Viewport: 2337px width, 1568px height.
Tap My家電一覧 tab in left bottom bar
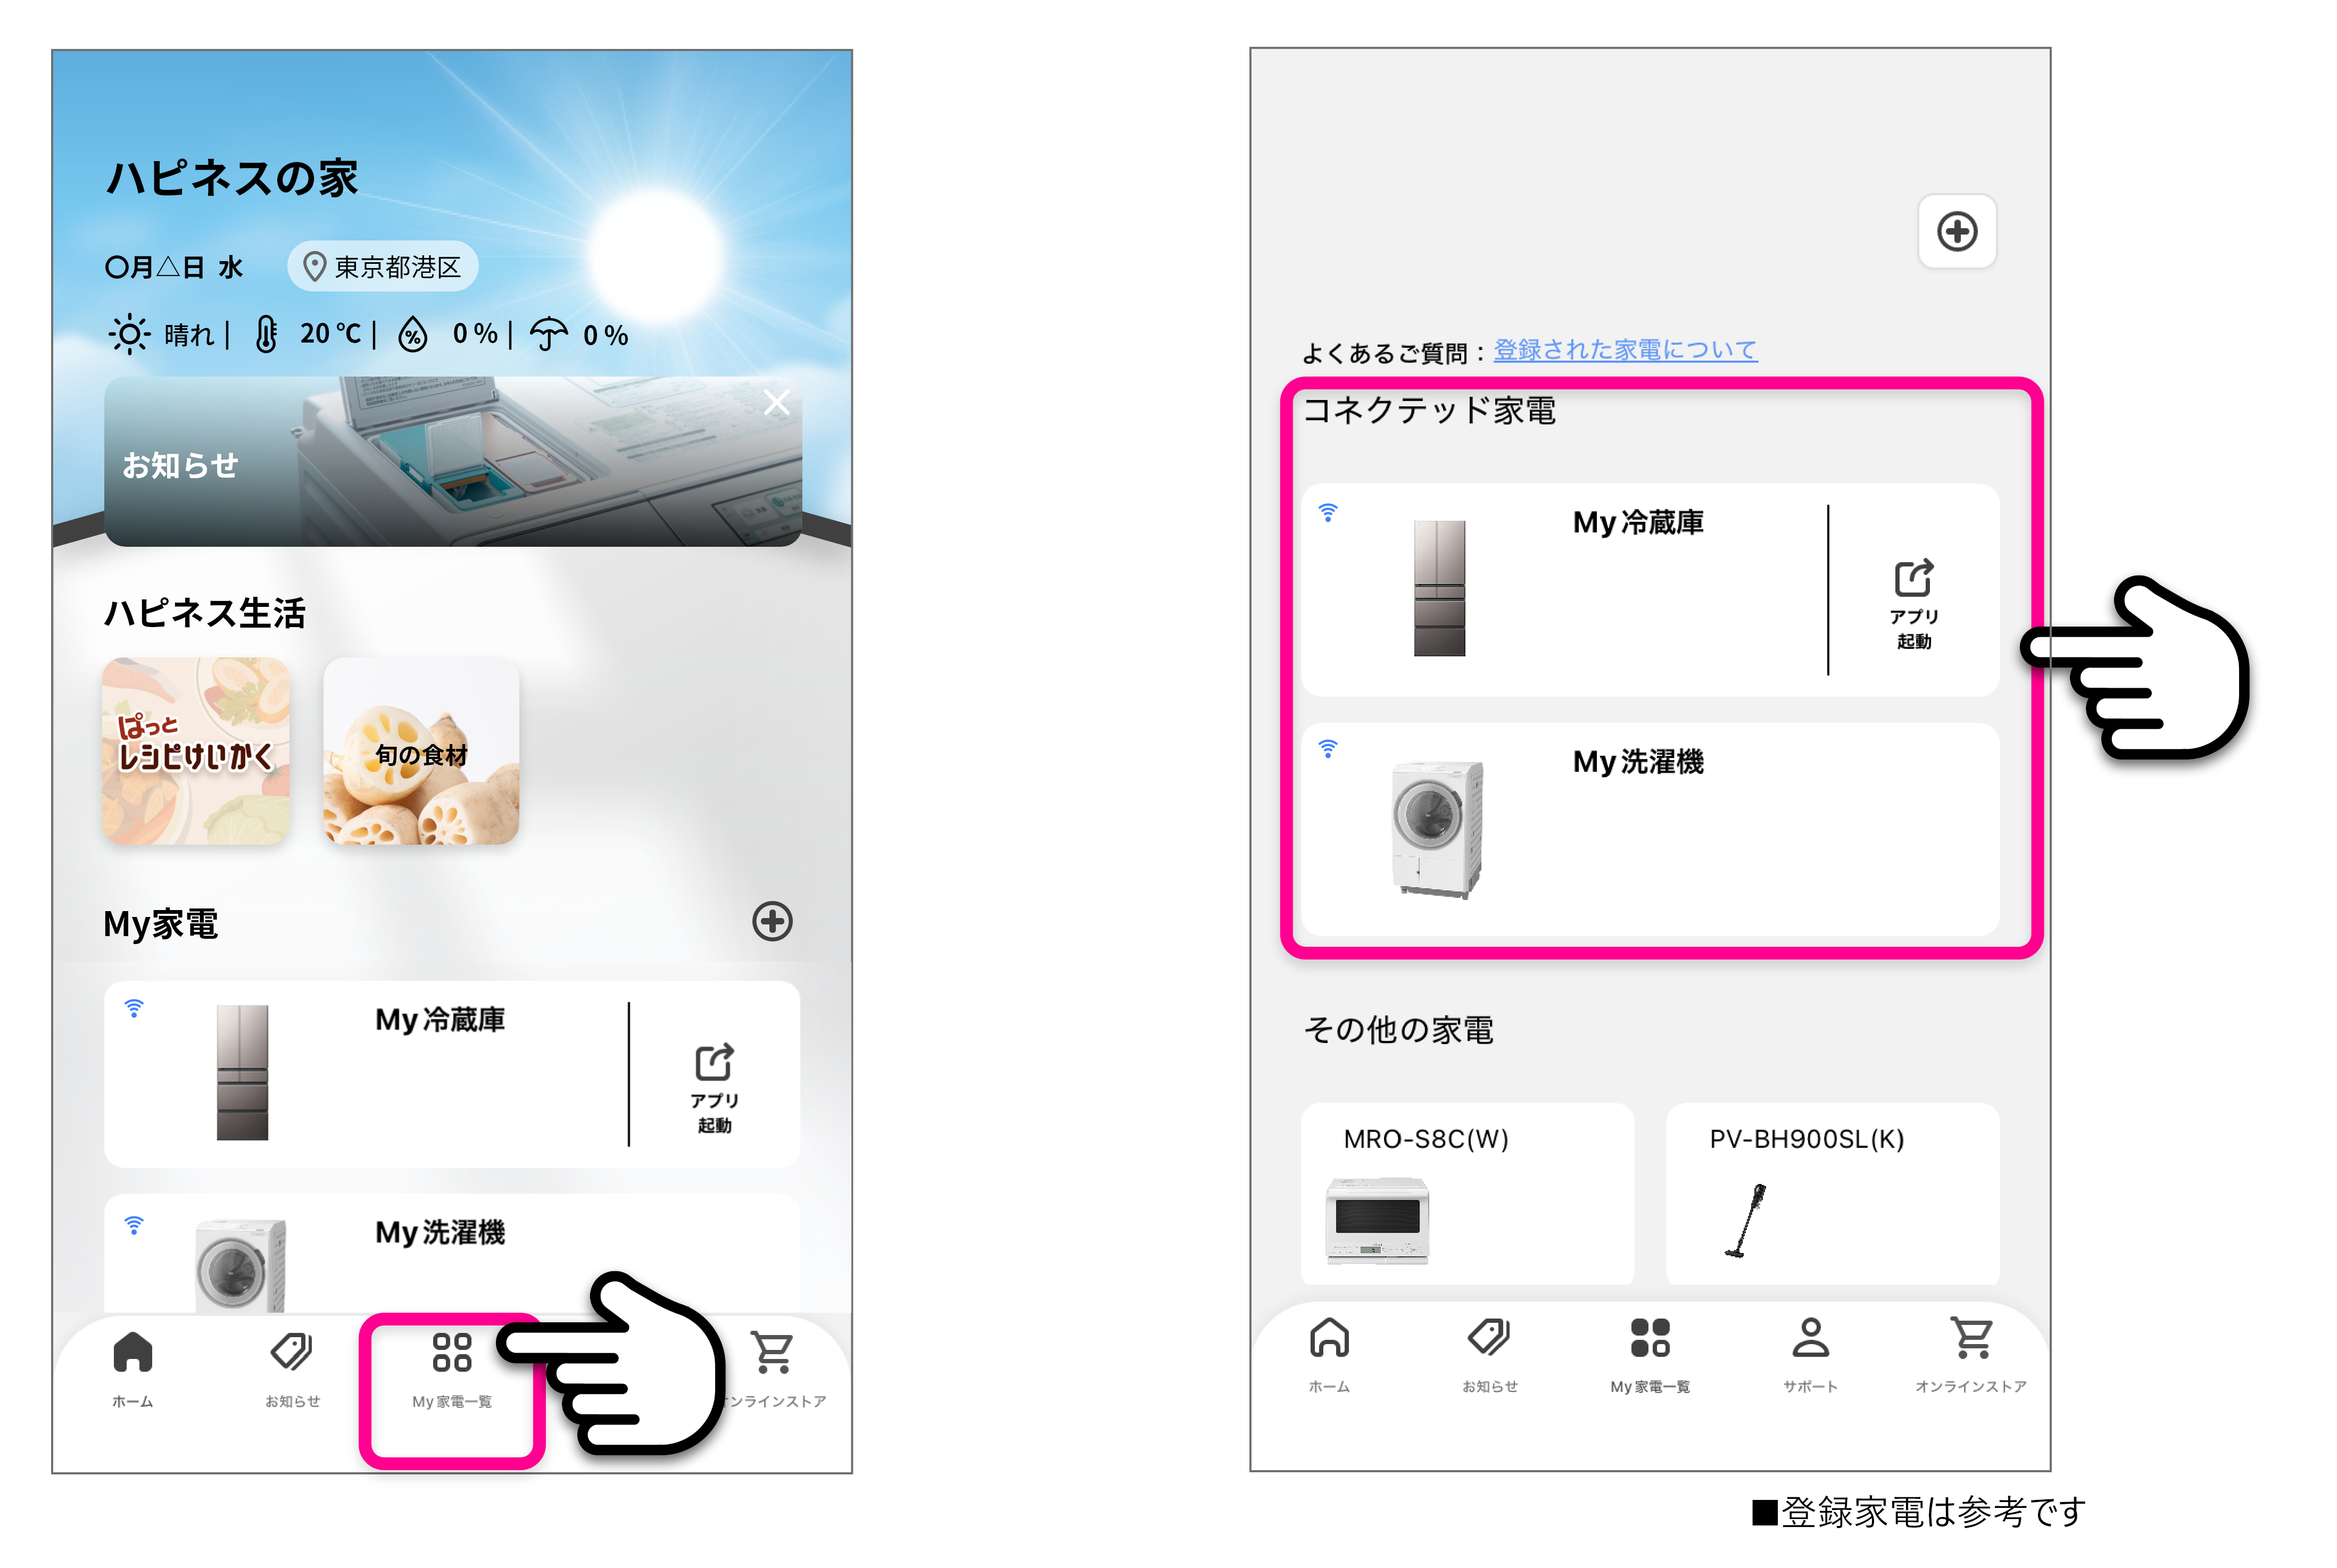(x=451, y=1369)
